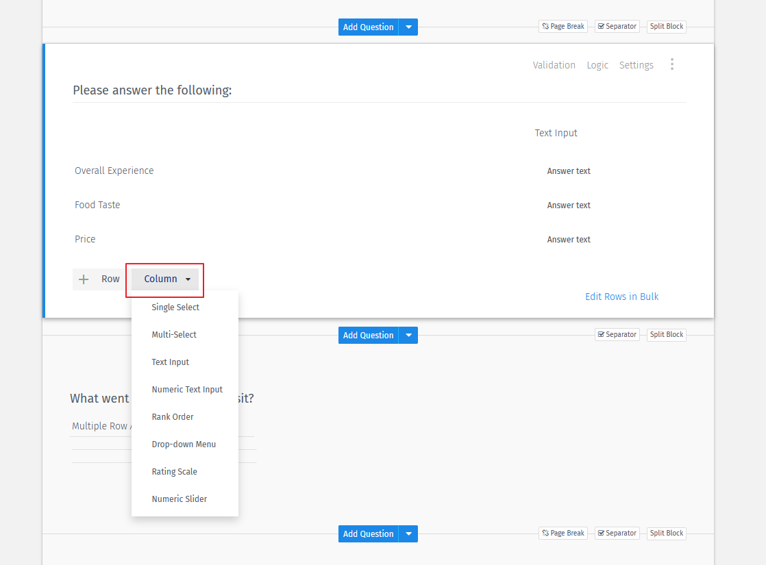Click the Split Block icon at the top right
The image size is (766, 565).
(x=665, y=26)
